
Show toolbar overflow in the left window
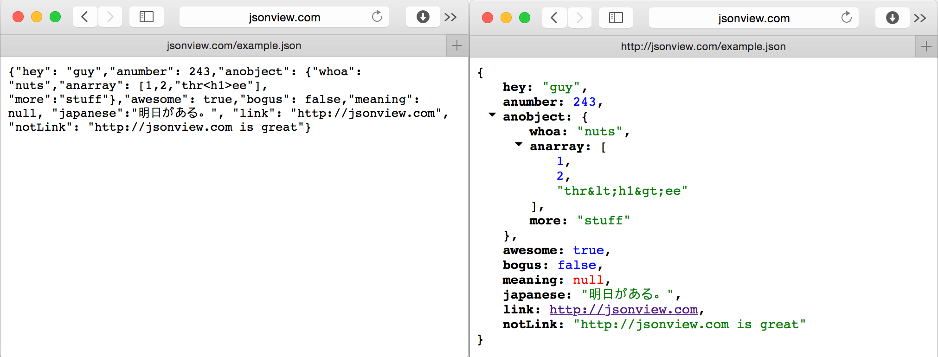[x=450, y=17]
